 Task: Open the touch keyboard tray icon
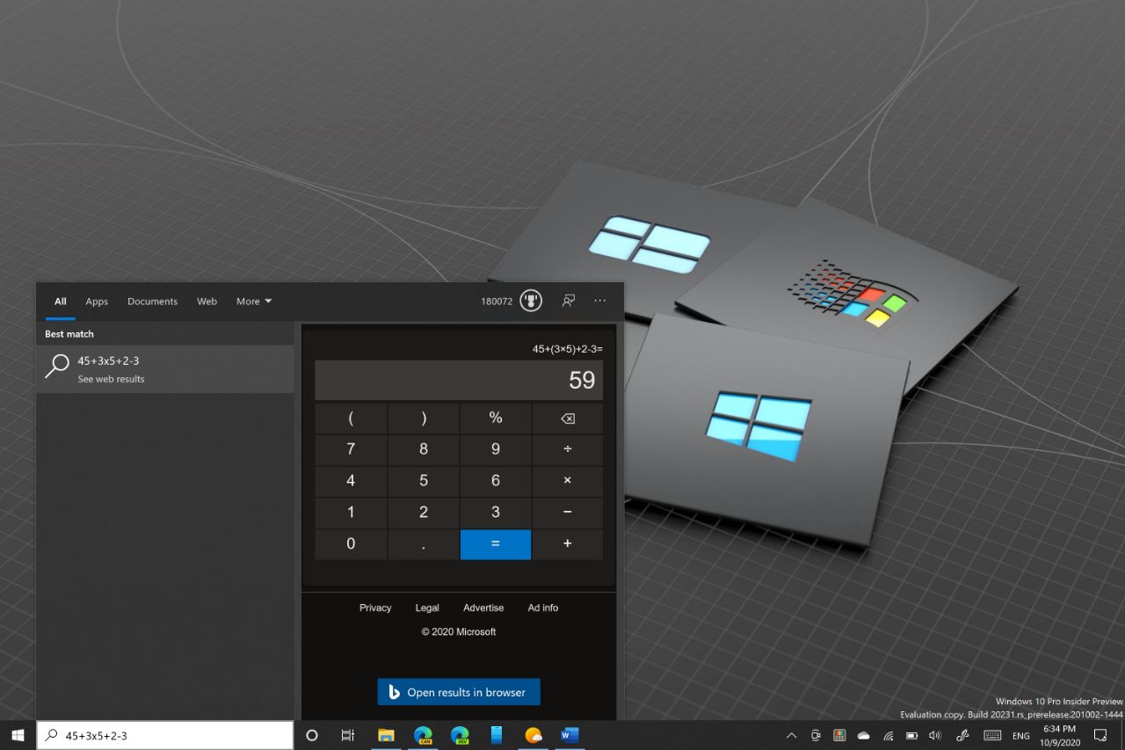[992, 736]
